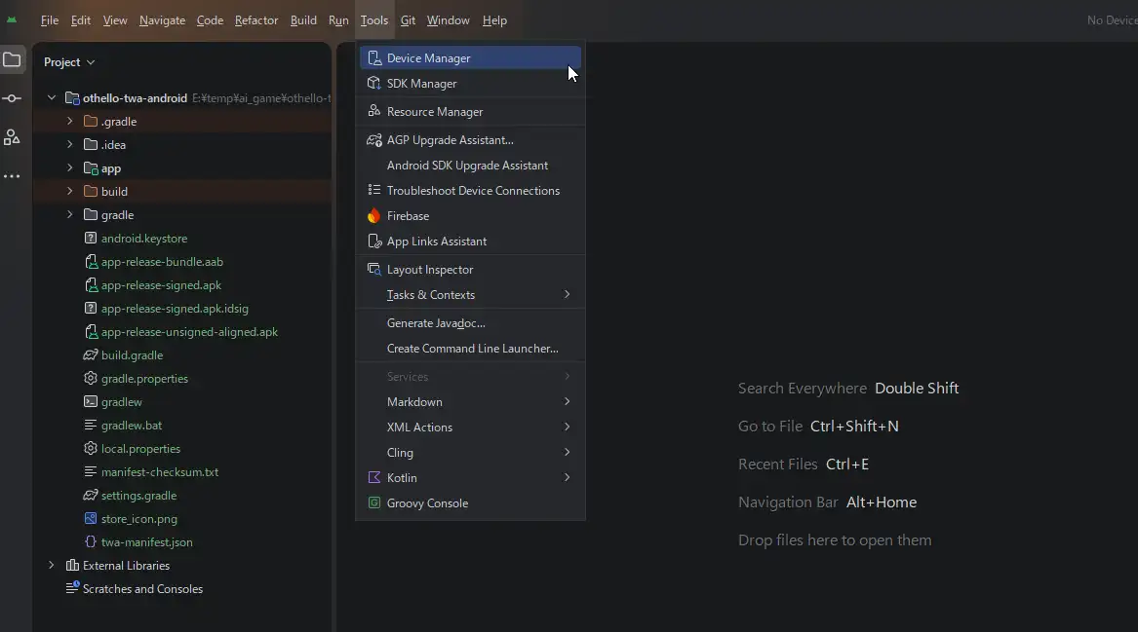Screen dimensions: 1138x632
Task: Open the Commit tool window icon
Action: click(x=12, y=98)
